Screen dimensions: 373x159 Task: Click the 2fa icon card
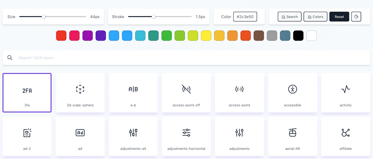click(27, 93)
